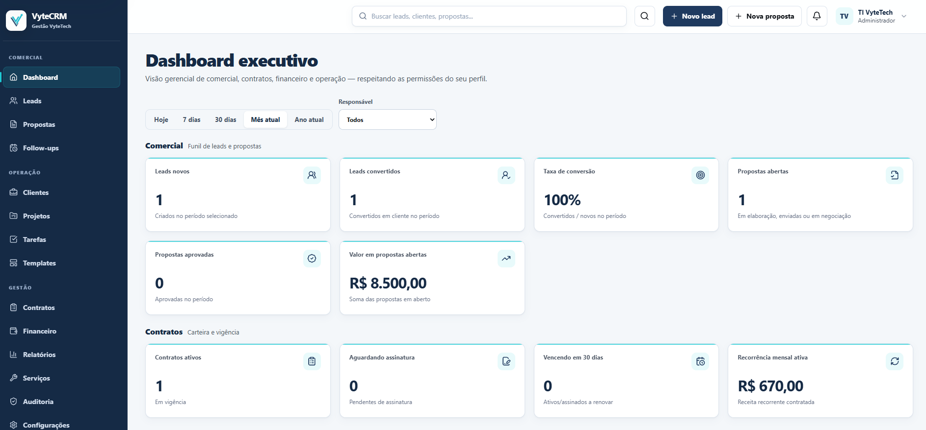Image resolution: width=926 pixels, height=430 pixels.
Task: Open Propostas in the sidebar
Action: click(x=61, y=124)
